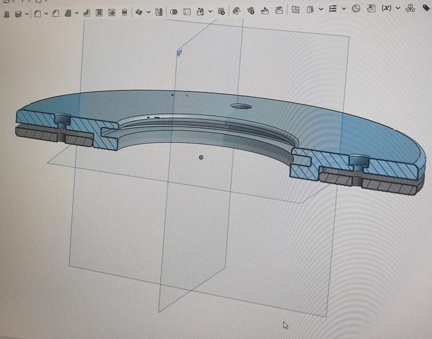Select the Fillet tool
The width and height of the screenshot is (432, 339).
[38, 13]
